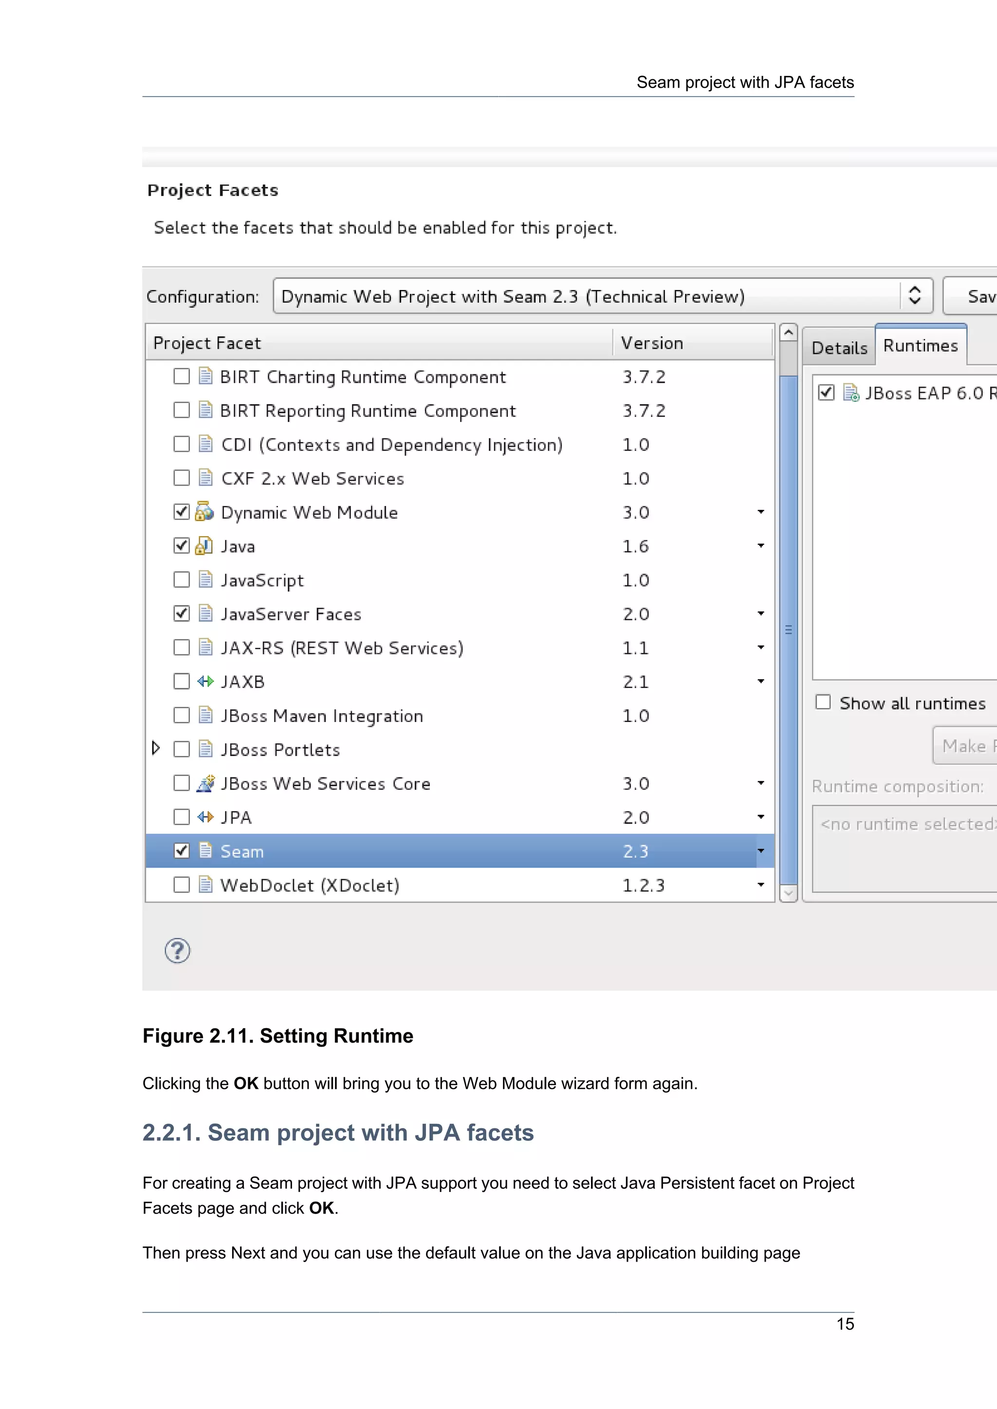Select the JBoss Maven Integration row label
Image resolution: width=997 pixels, height=1409 pixels.
pos(322,716)
